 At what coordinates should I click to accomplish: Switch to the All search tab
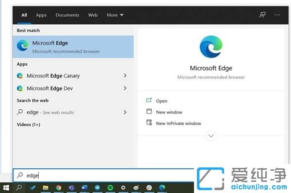[24, 15]
